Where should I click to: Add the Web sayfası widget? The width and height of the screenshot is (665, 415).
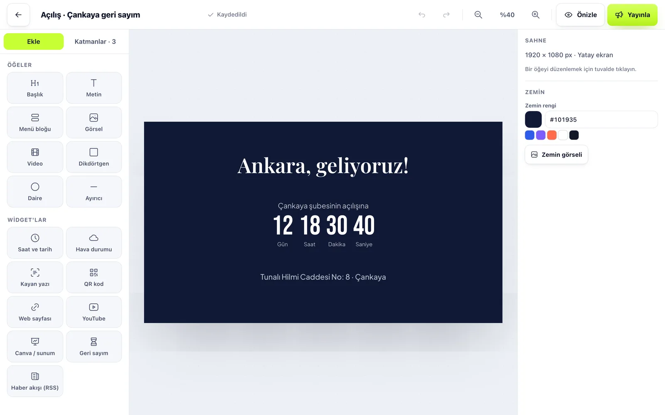click(35, 312)
